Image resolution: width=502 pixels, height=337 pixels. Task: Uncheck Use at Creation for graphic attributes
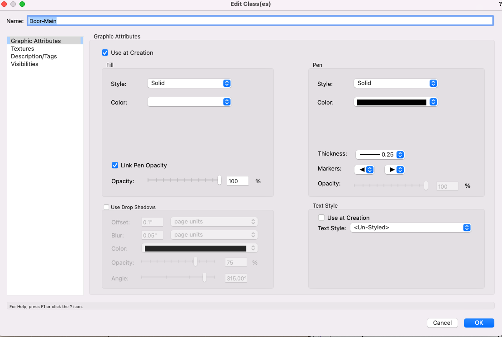point(105,52)
